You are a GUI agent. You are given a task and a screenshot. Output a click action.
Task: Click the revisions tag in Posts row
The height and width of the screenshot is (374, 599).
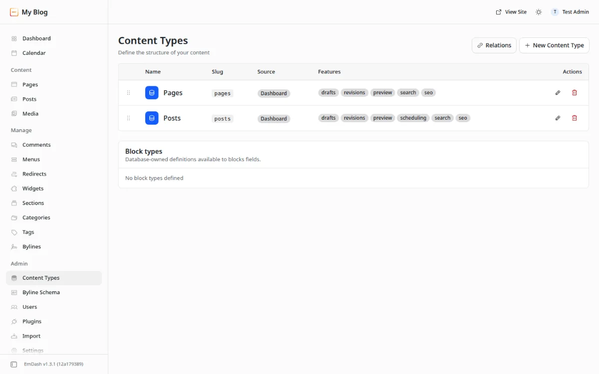(x=354, y=118)
